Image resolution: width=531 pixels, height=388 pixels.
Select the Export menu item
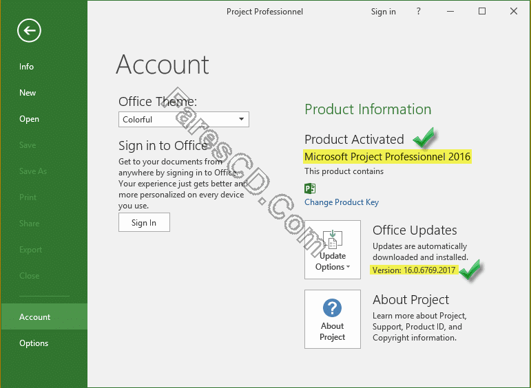tap(30, 250)
